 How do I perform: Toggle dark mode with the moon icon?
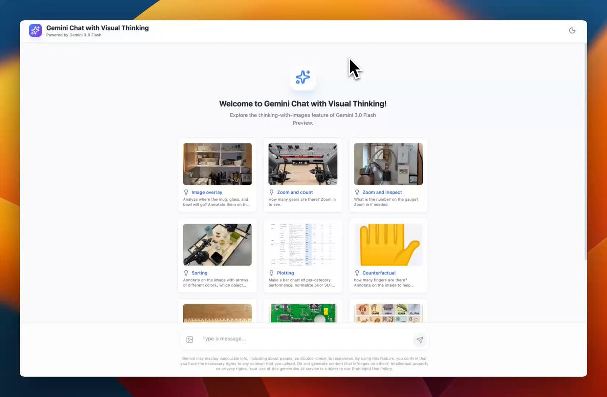pyautogui.click(x=572, y=30)
